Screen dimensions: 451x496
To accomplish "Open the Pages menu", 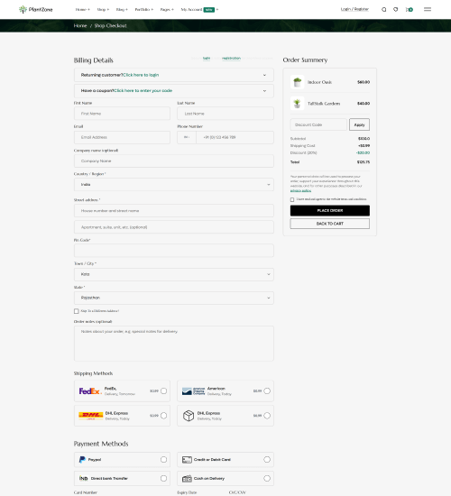I will (x=167, y=10).
